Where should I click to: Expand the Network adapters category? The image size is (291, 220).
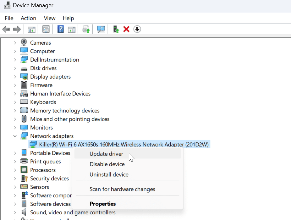[15, 136]
